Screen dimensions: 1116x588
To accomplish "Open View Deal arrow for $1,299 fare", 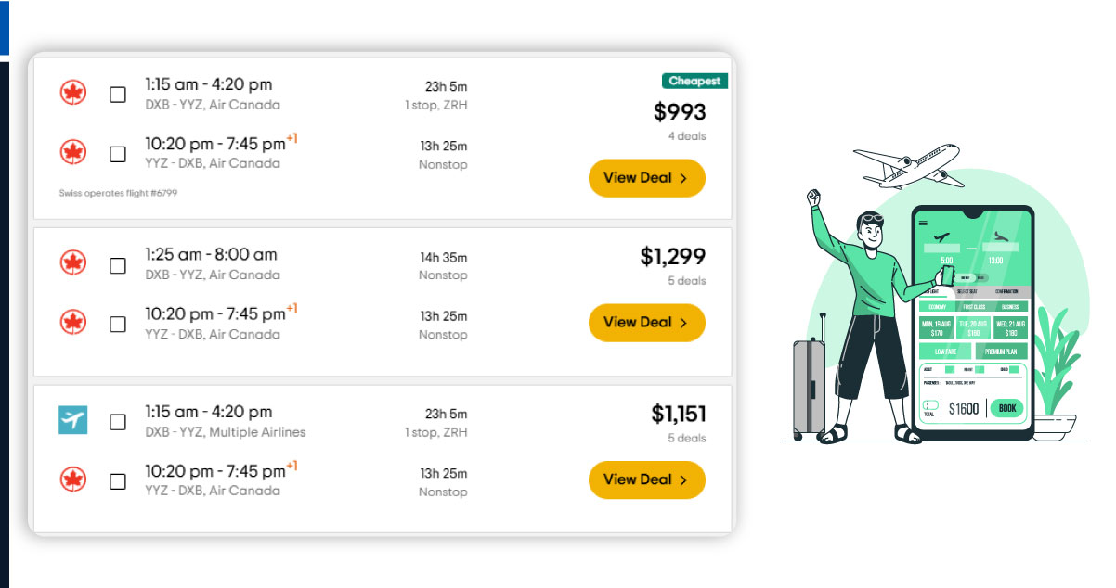I will 683,323.
